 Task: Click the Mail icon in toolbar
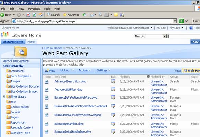click(92, 15)
